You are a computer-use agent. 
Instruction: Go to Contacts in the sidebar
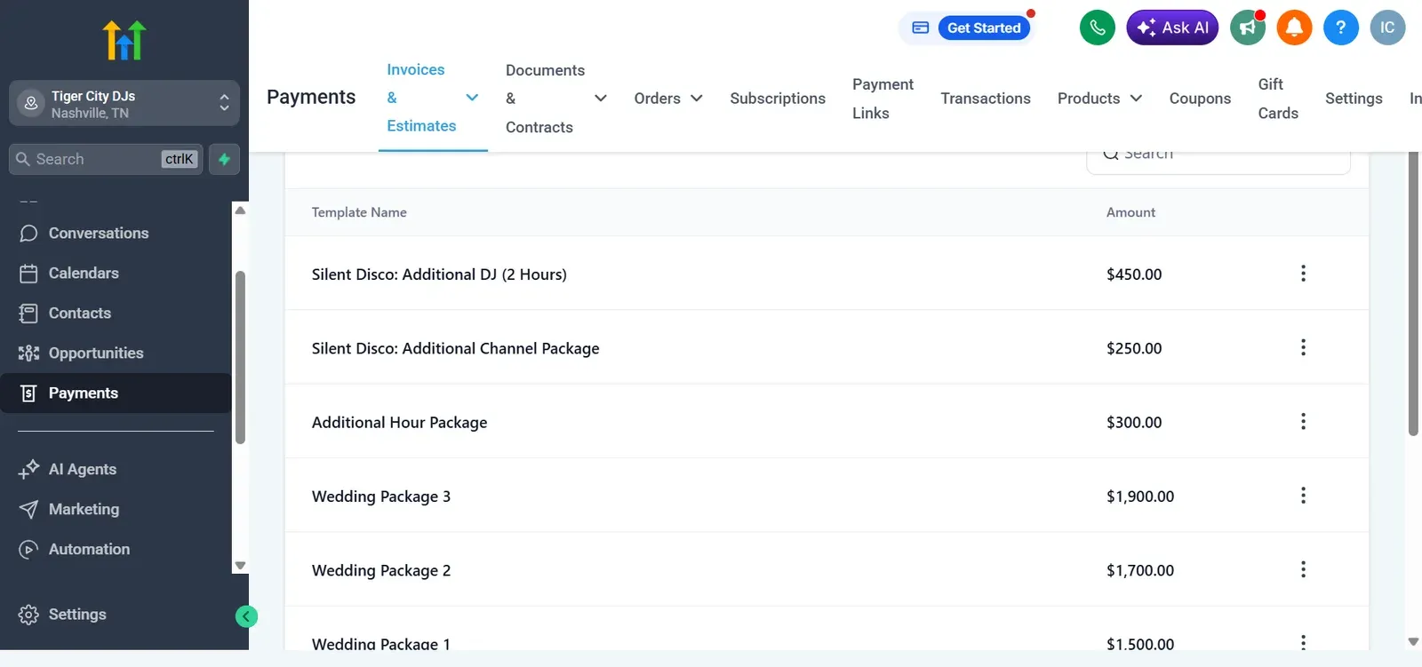(x=116, y=313)
